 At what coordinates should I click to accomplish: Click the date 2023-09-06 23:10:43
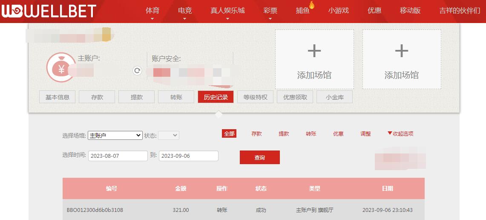[388, 210]
